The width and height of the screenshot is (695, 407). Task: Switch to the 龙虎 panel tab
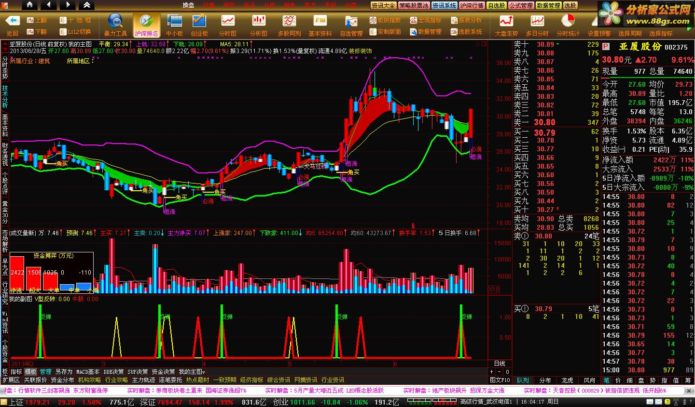567,380
